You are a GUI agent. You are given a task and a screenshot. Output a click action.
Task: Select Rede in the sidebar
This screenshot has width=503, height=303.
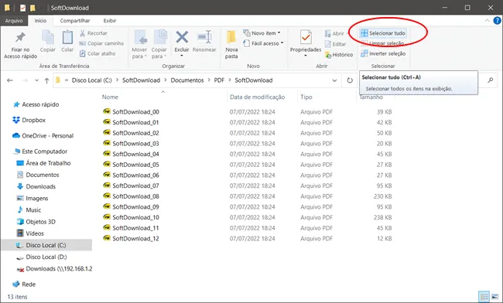tap(24, 284)
